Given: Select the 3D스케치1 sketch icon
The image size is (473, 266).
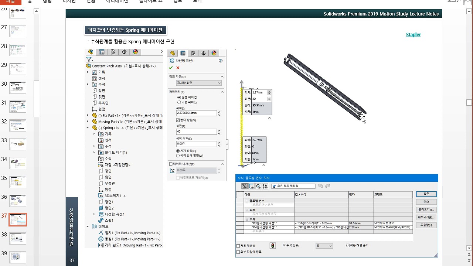Looking at the screenshot, I should 101,196.
